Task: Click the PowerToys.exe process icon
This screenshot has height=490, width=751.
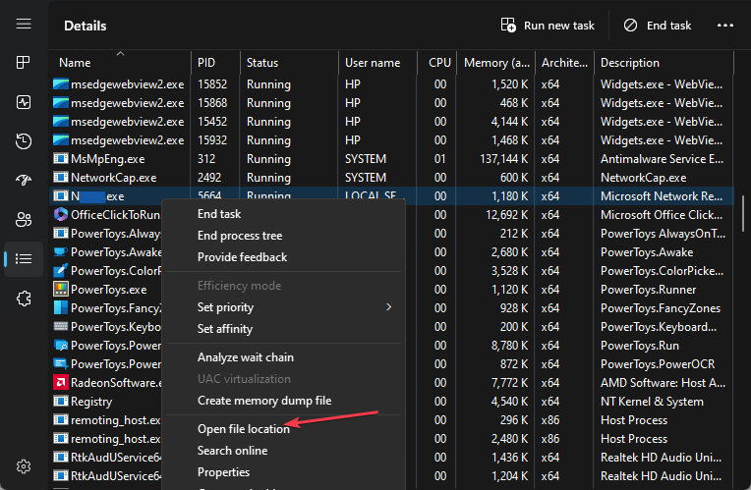Action: [x=60, y=290]
